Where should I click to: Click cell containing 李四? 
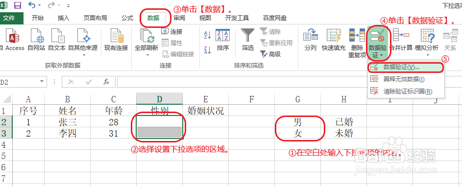[68, 133]
